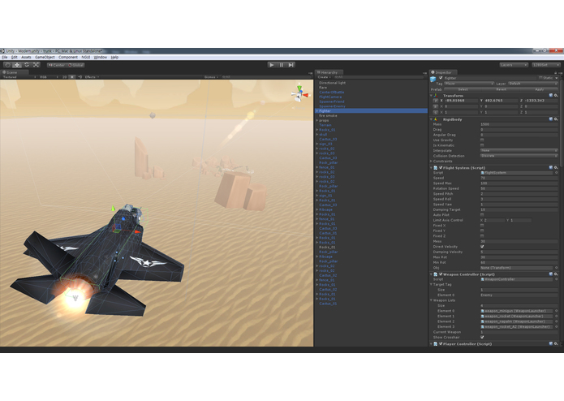Viewport: 564px width, 401px height.
Task: Disable Direct Velocity checkbox
Action: point(482,246)
